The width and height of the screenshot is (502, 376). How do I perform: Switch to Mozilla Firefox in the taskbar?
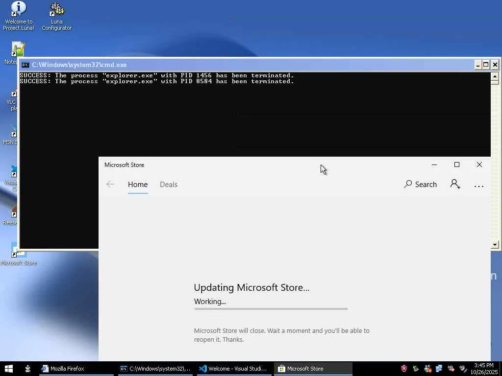pyautogui.click(x=76, y=369)
